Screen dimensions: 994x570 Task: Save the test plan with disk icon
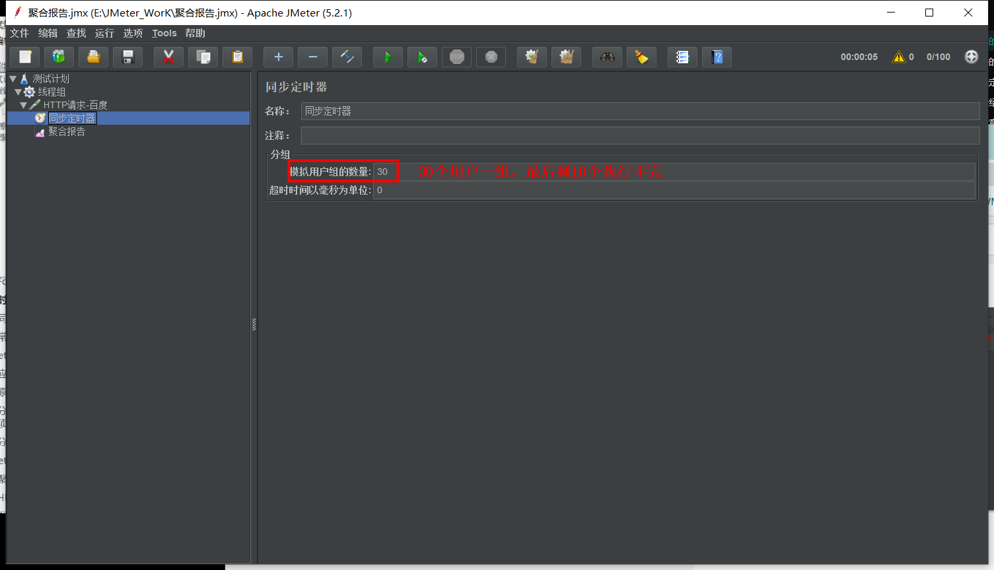point(128,57)
